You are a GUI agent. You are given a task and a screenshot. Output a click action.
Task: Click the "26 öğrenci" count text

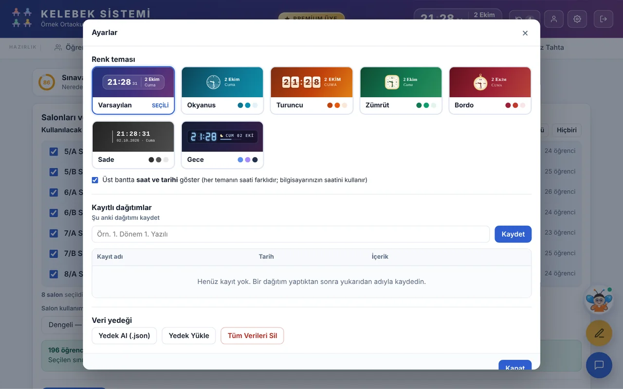click(560, 192)
